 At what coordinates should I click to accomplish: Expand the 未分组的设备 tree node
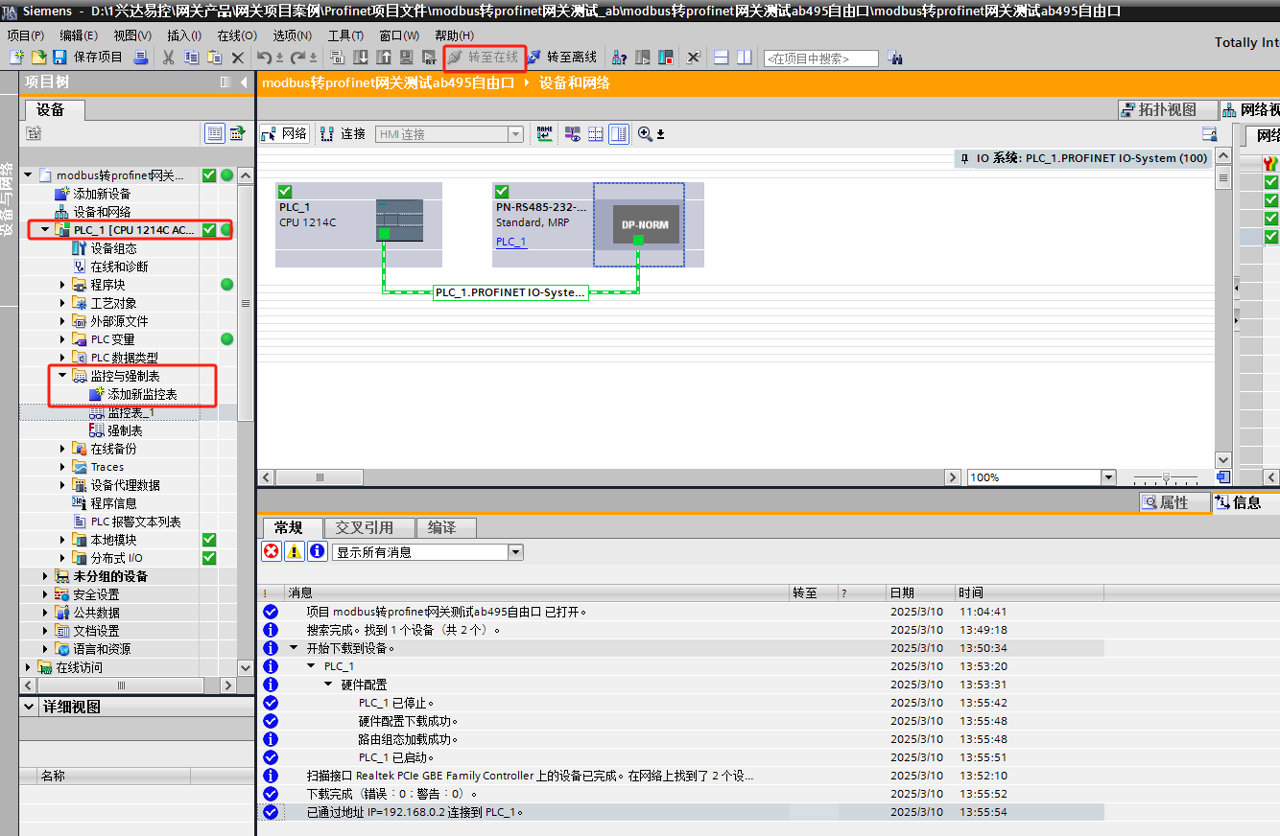[45, 576]
